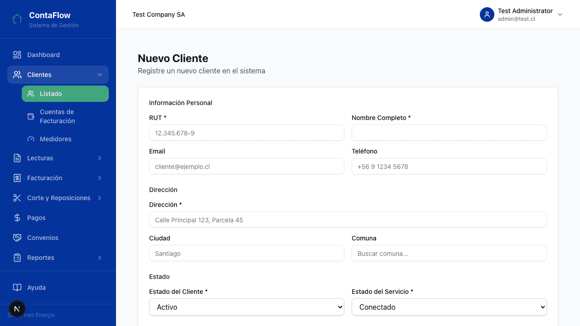580x326 pixels.
Task: Open the Listado menu item
Action: coord(65,94)
